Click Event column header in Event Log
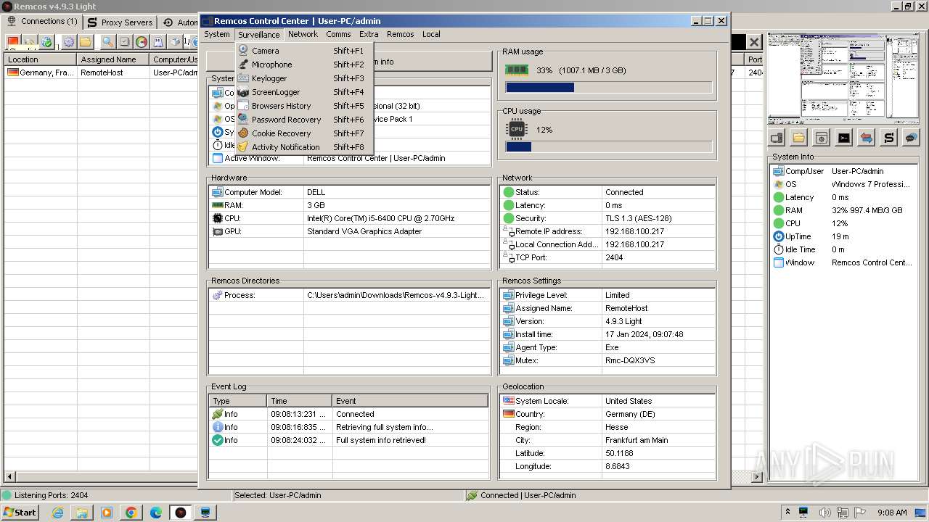This screenshot has width=929, height=522. 410,401
